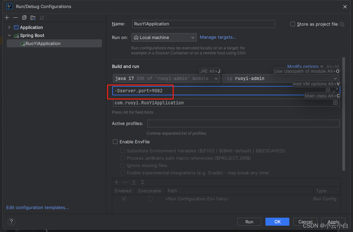Click the help question mark icon
The height and width of the screenshot is (232, 353).
tap(11, 222)
